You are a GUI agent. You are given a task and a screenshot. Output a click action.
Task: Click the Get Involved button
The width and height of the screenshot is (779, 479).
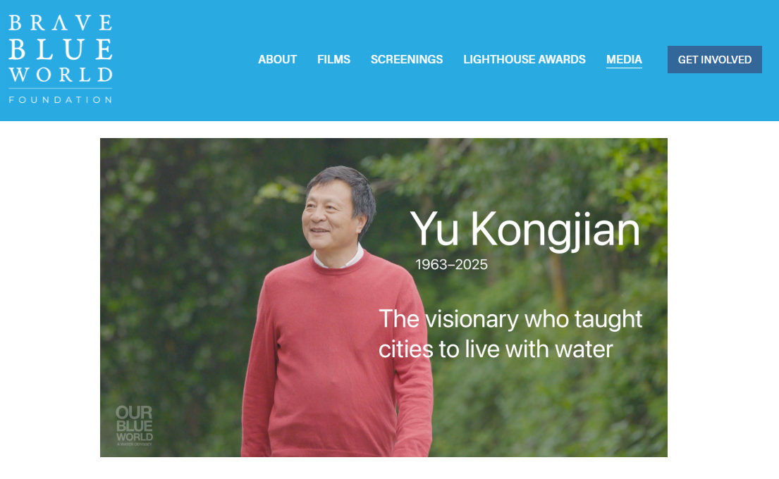[714, 60]
